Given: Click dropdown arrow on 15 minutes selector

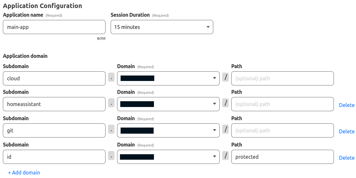Looking at the screenshot, I should [x=208, y=27].
